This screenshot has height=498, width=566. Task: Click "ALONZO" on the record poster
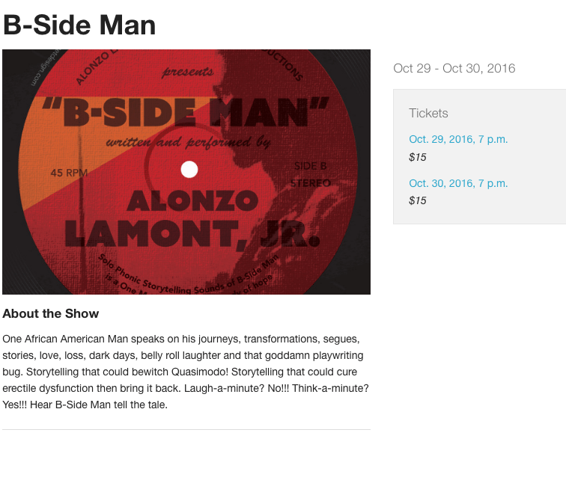click(x=192, y=200)
